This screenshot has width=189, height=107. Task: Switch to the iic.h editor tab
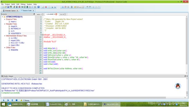coord(62,14)
